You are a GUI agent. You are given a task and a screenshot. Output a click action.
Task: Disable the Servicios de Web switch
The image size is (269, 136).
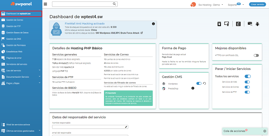[x=247, y=82]
